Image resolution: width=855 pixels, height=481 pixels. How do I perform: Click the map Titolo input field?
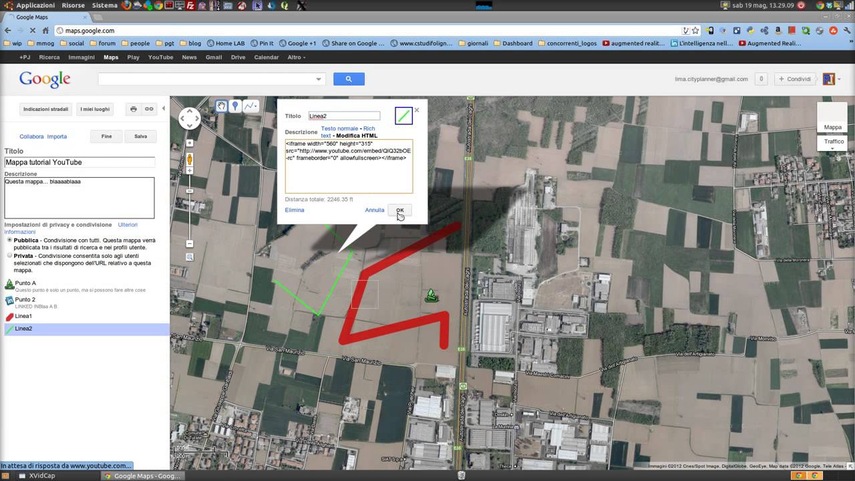(79, 162)
